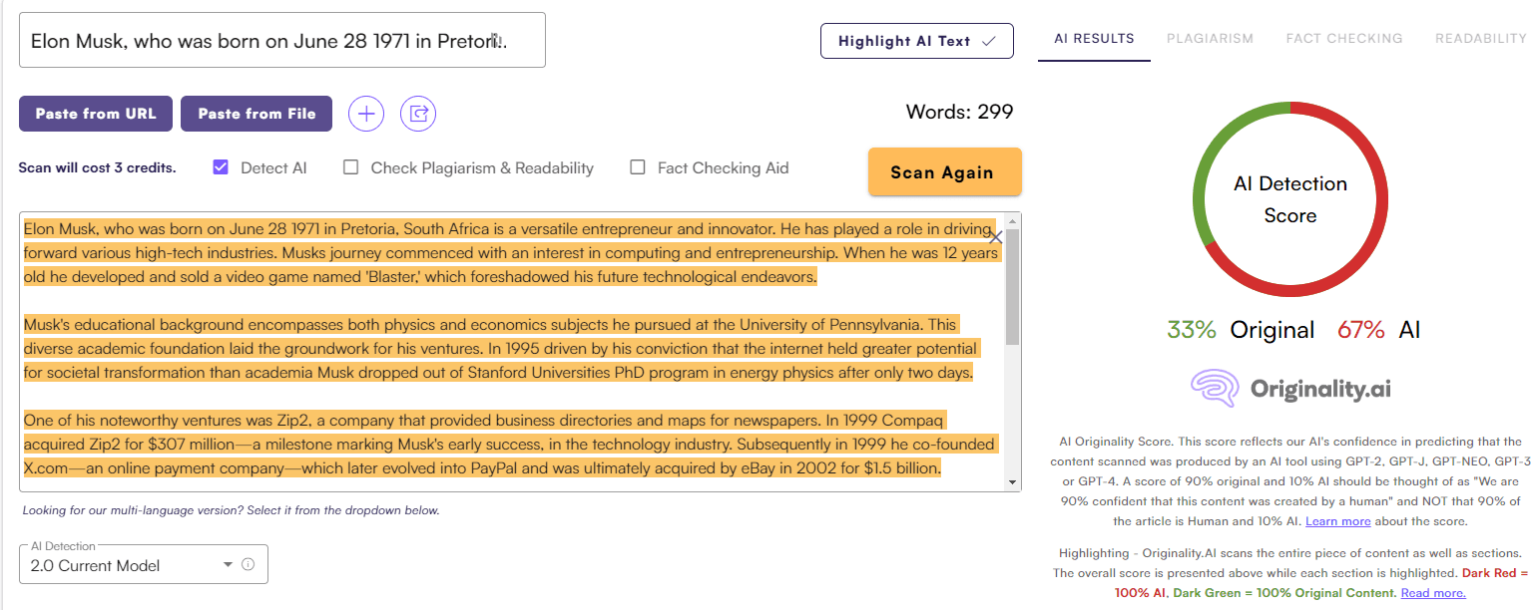Switch to the Plagiarism tab

coord(1210,39)
